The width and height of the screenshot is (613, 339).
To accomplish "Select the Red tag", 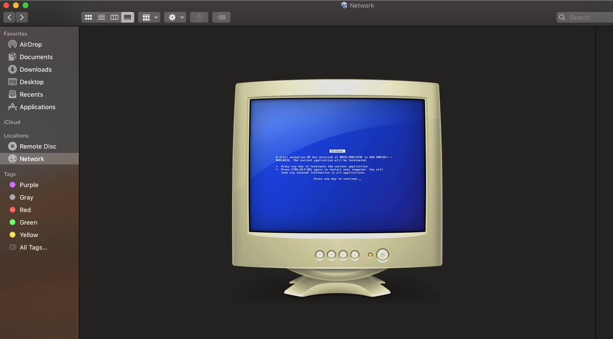I will pyautogui.click(x=39, y=210).
